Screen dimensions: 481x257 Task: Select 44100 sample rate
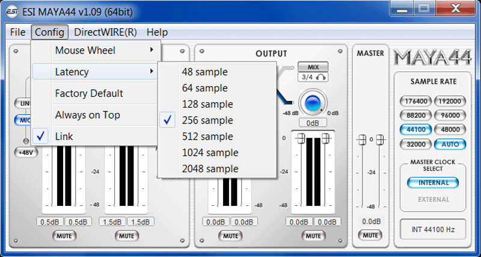(415, 129)
